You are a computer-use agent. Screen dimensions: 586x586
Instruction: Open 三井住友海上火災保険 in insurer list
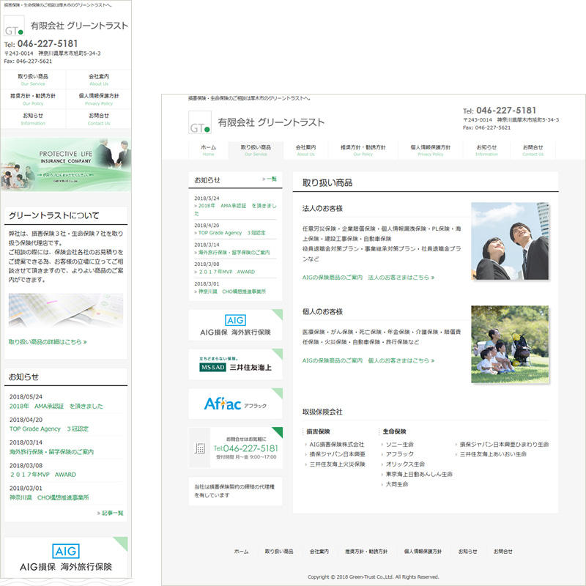337,464
